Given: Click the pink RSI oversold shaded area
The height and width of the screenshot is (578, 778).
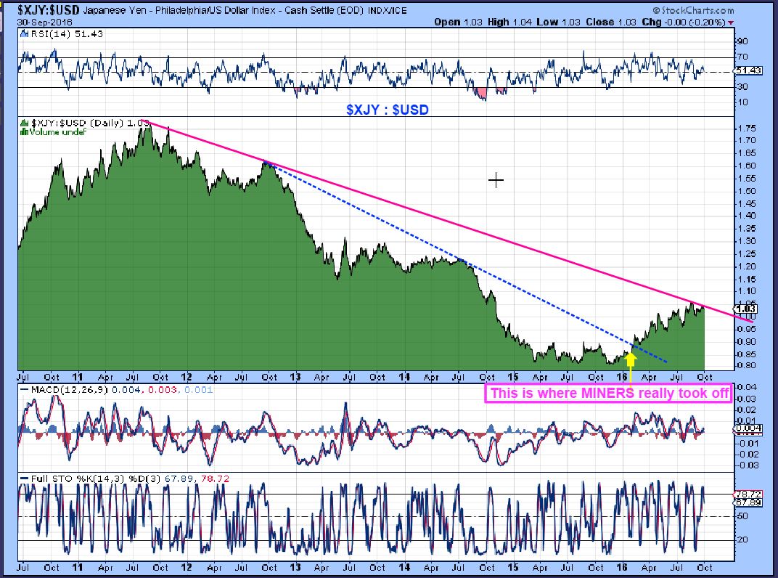Looking at the screenshot, I should (x=481, y=92).
